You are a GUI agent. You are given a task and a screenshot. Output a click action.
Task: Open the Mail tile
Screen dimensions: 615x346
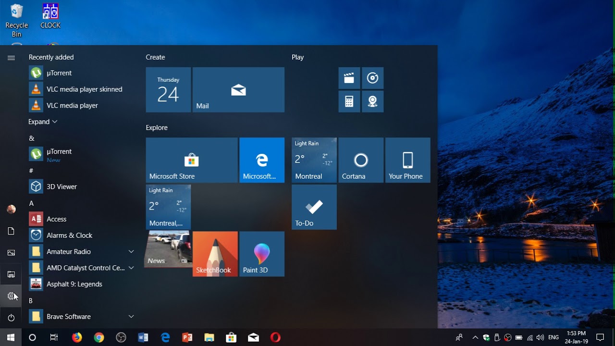click(238, 90)
